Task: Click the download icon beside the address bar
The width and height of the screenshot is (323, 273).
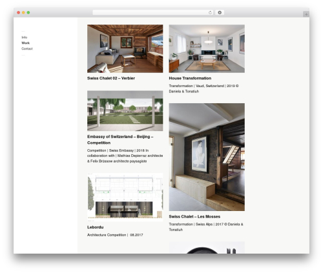Action: point(220,13)
